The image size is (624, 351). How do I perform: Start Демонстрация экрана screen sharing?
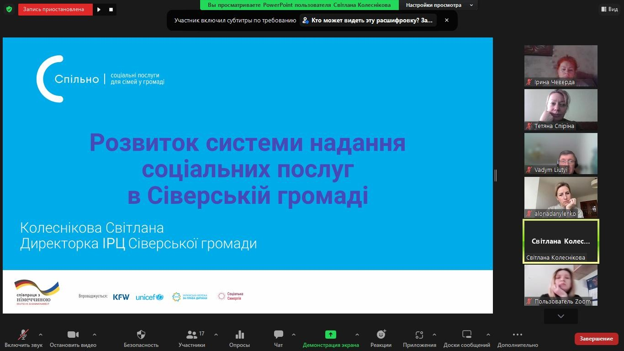tap(331, 338)
